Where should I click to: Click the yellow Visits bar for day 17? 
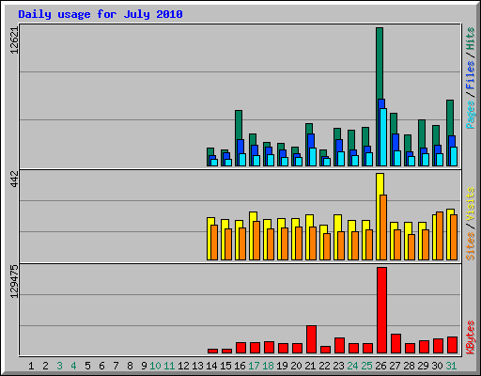pos(252,236)
